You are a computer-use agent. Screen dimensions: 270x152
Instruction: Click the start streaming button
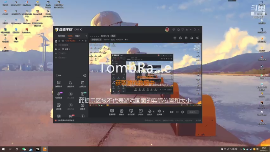tap(193, 112)
